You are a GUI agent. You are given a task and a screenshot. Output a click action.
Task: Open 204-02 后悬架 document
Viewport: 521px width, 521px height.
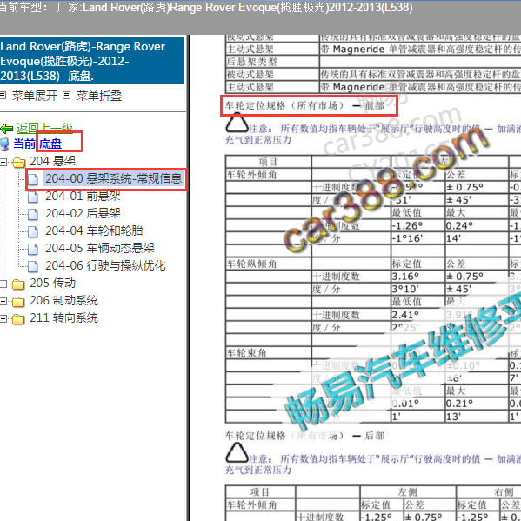pos(83,213)
